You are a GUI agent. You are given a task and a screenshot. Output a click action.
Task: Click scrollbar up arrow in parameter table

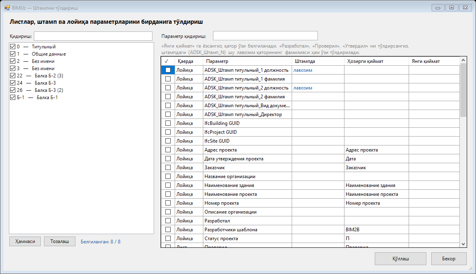click(463, 60)
